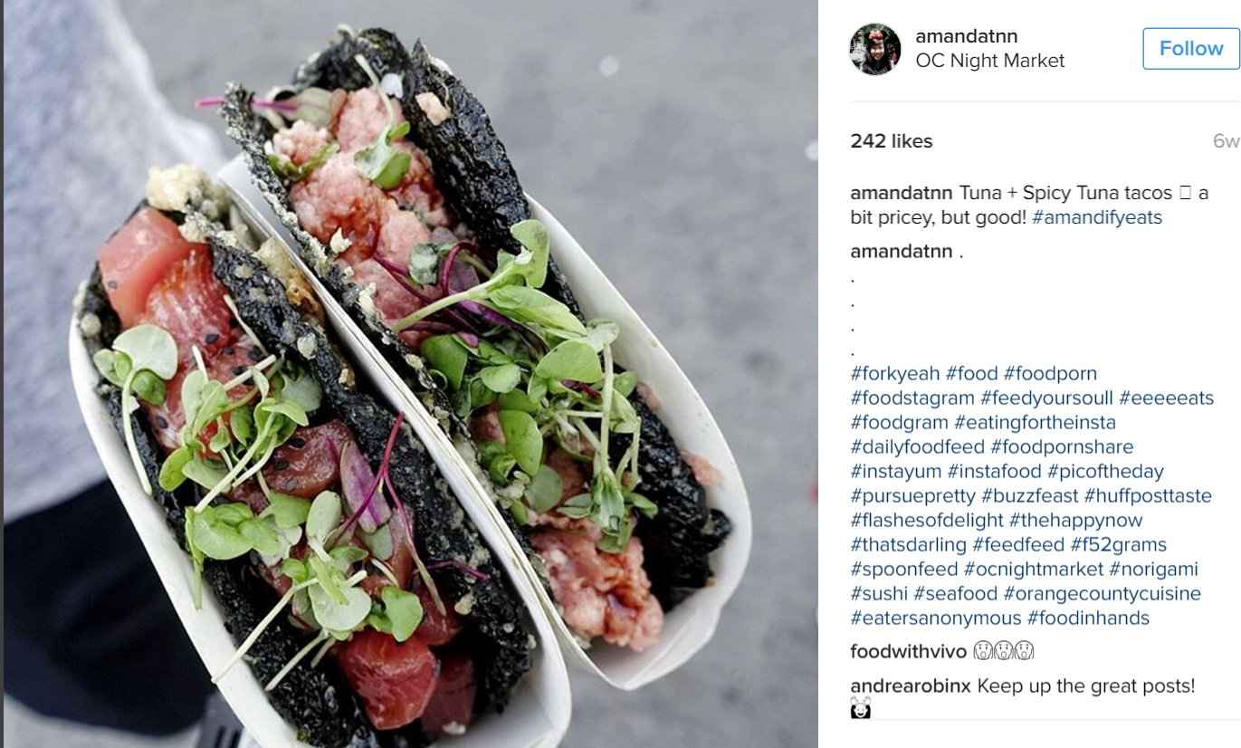Open the #huffposttaste hashtag
This screenshot has height=748, width=1241.
[x=1148, y=495]
